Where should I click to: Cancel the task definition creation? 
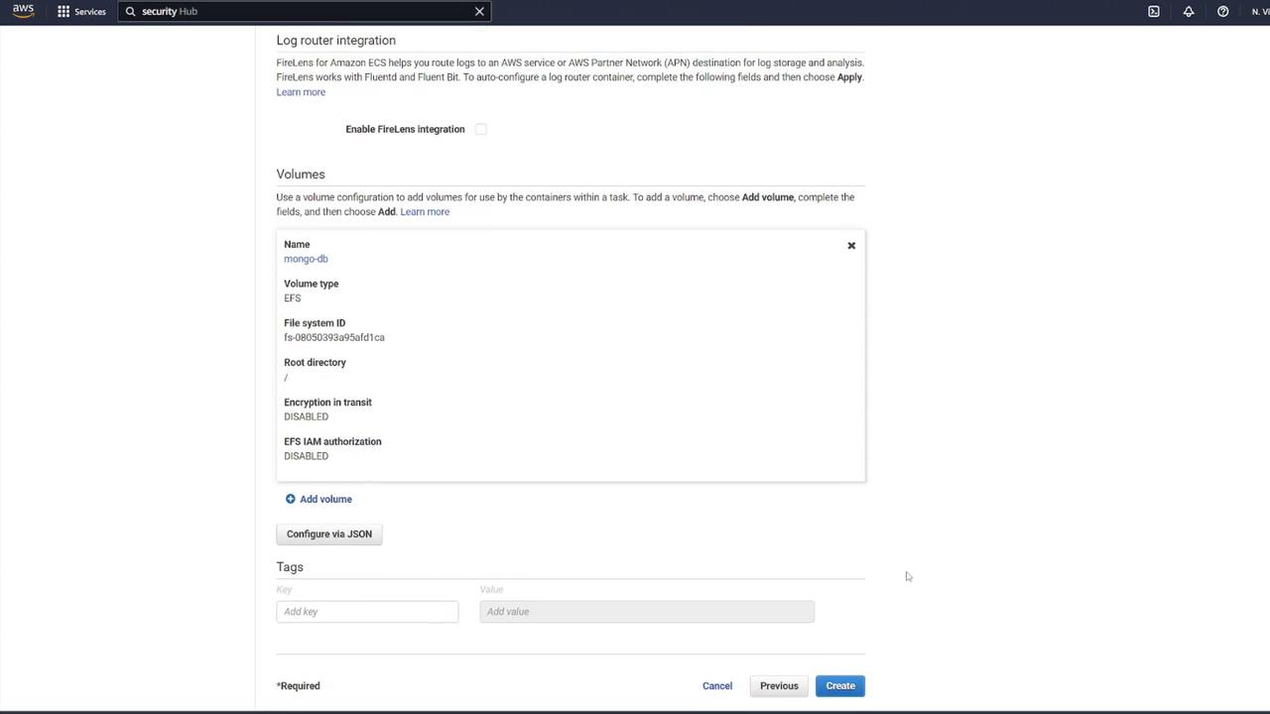(x=717, y=685)
